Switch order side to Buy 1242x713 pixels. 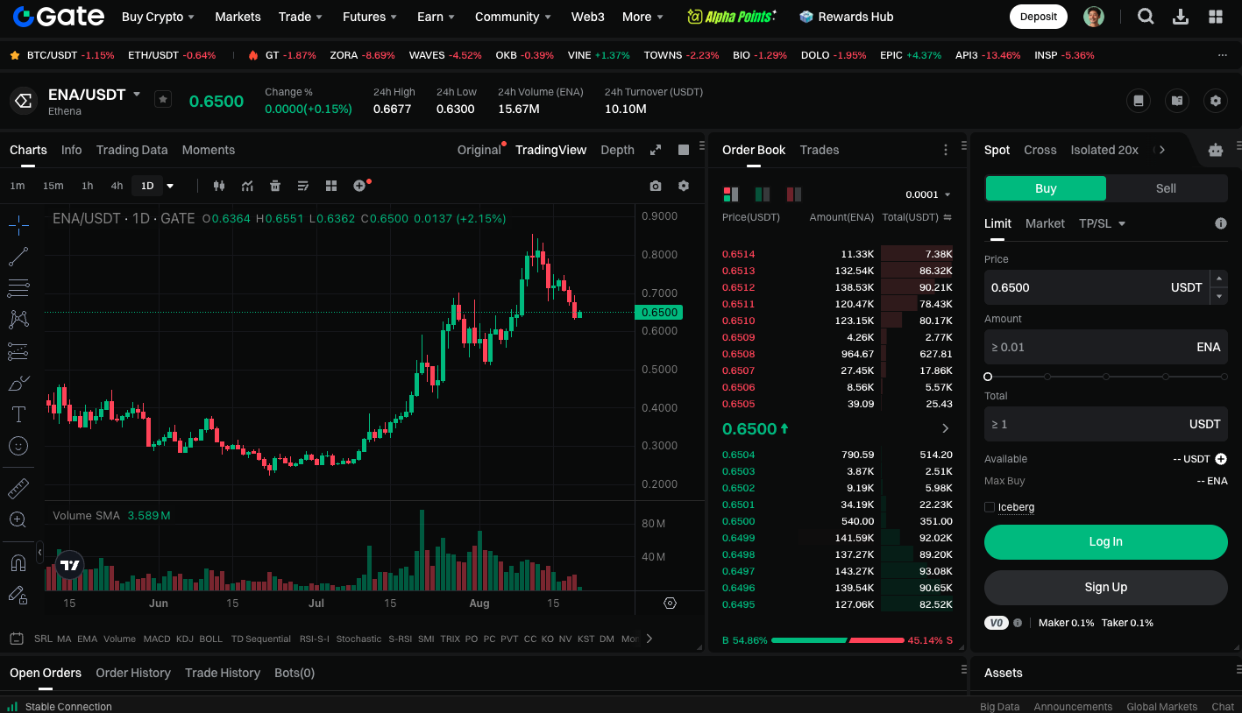pyautogui.click(x=1046, y=188)
